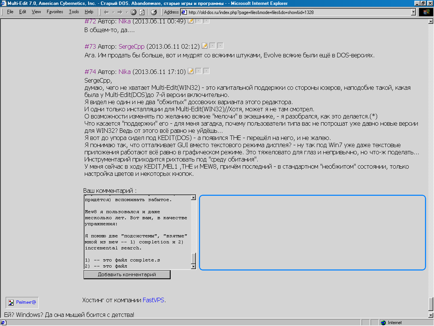Open the #72 comment permalink
The image size is (434, 326).
[90, 22]
